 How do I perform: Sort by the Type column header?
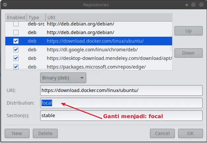pos(36,18)
